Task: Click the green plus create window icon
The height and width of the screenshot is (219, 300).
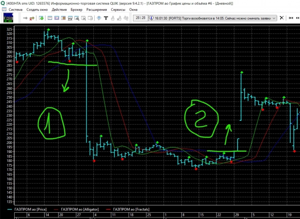Action: pyautogui.click(x=41, y=18)
